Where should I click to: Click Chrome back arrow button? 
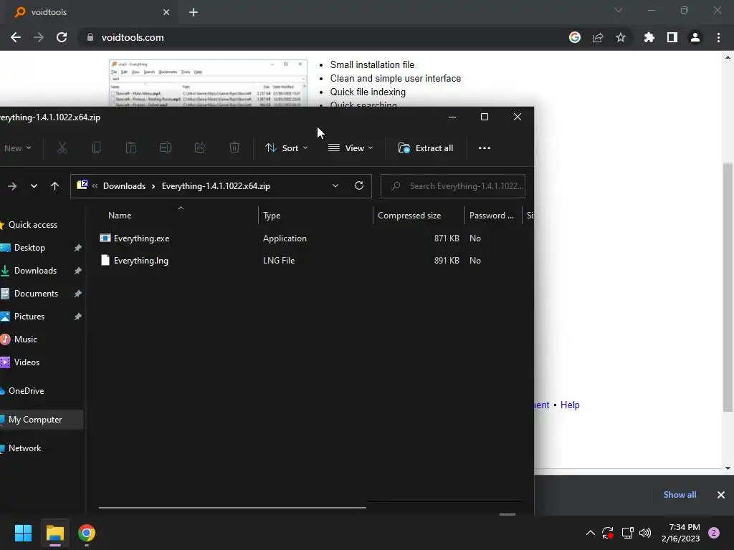pyautogui.click(x=16, y=37)
